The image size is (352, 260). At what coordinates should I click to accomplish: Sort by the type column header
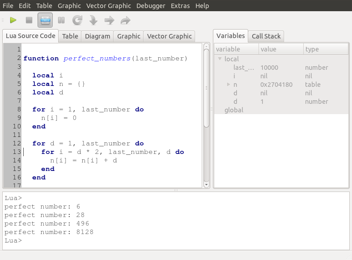click(x=326, y=49)
